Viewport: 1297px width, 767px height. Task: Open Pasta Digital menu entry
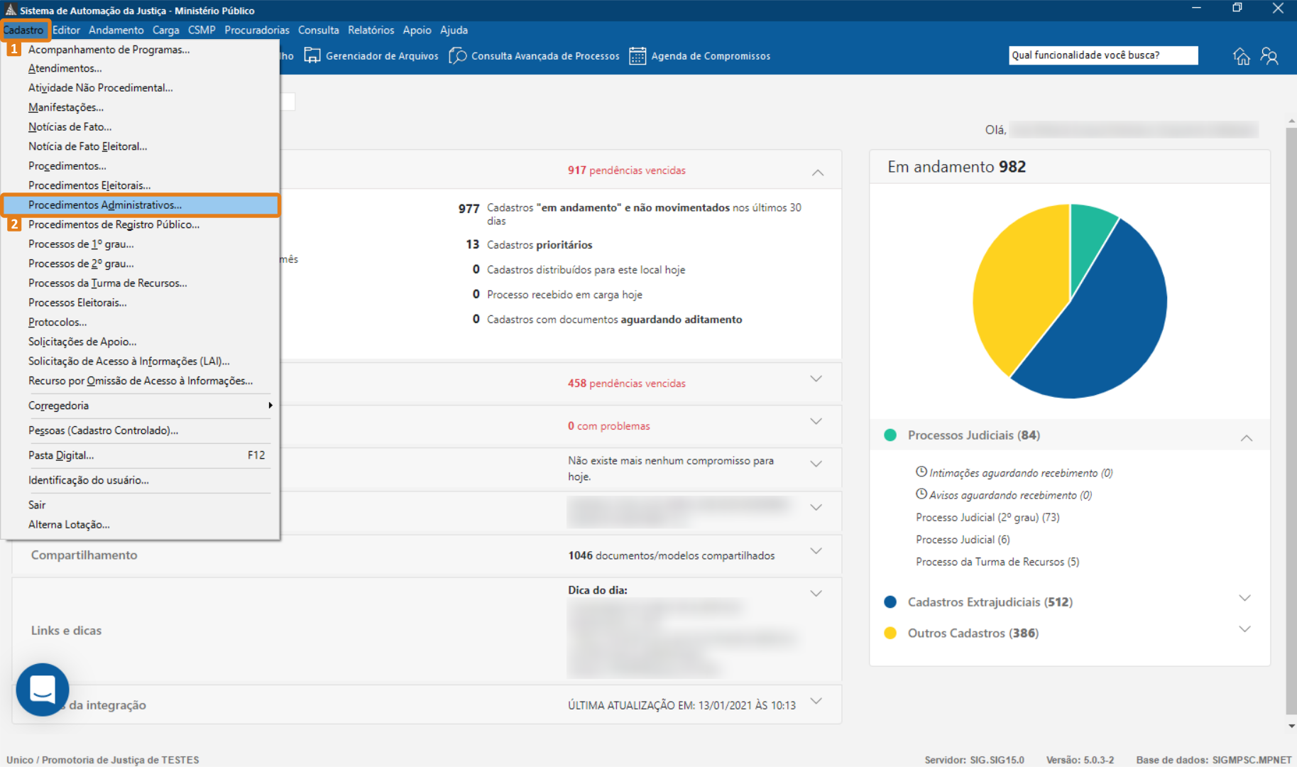pyautogui.click(x=141, y=455)
